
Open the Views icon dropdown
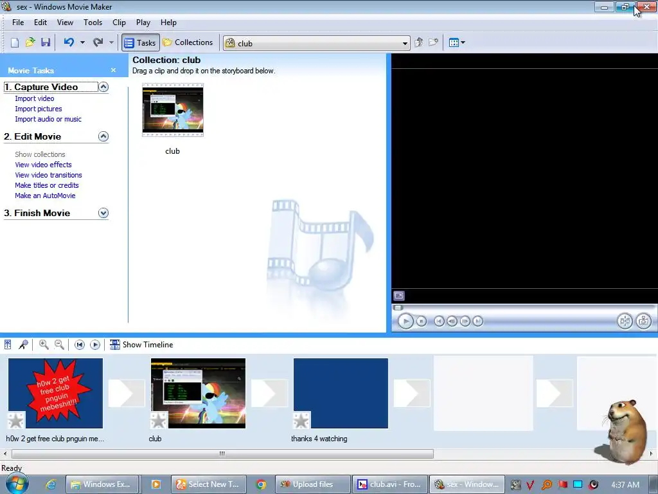coord(457,42)
